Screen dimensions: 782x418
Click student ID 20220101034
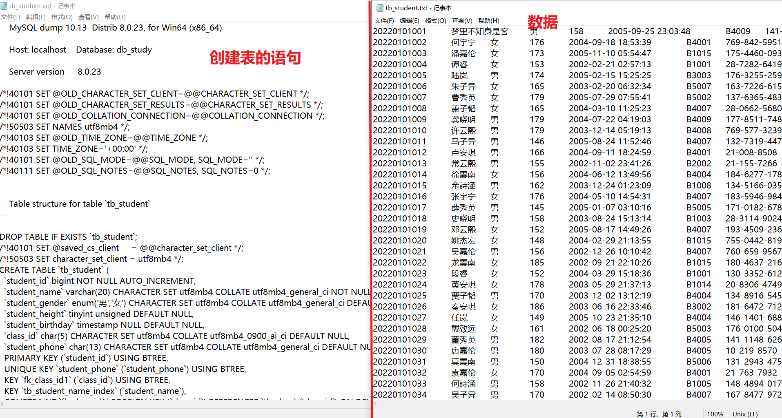(399, 395)
